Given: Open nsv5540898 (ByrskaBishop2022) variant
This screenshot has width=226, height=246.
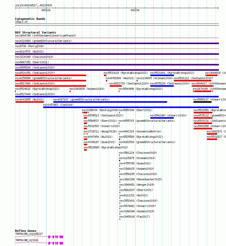Looking at the screenshot, I should 141,89.
